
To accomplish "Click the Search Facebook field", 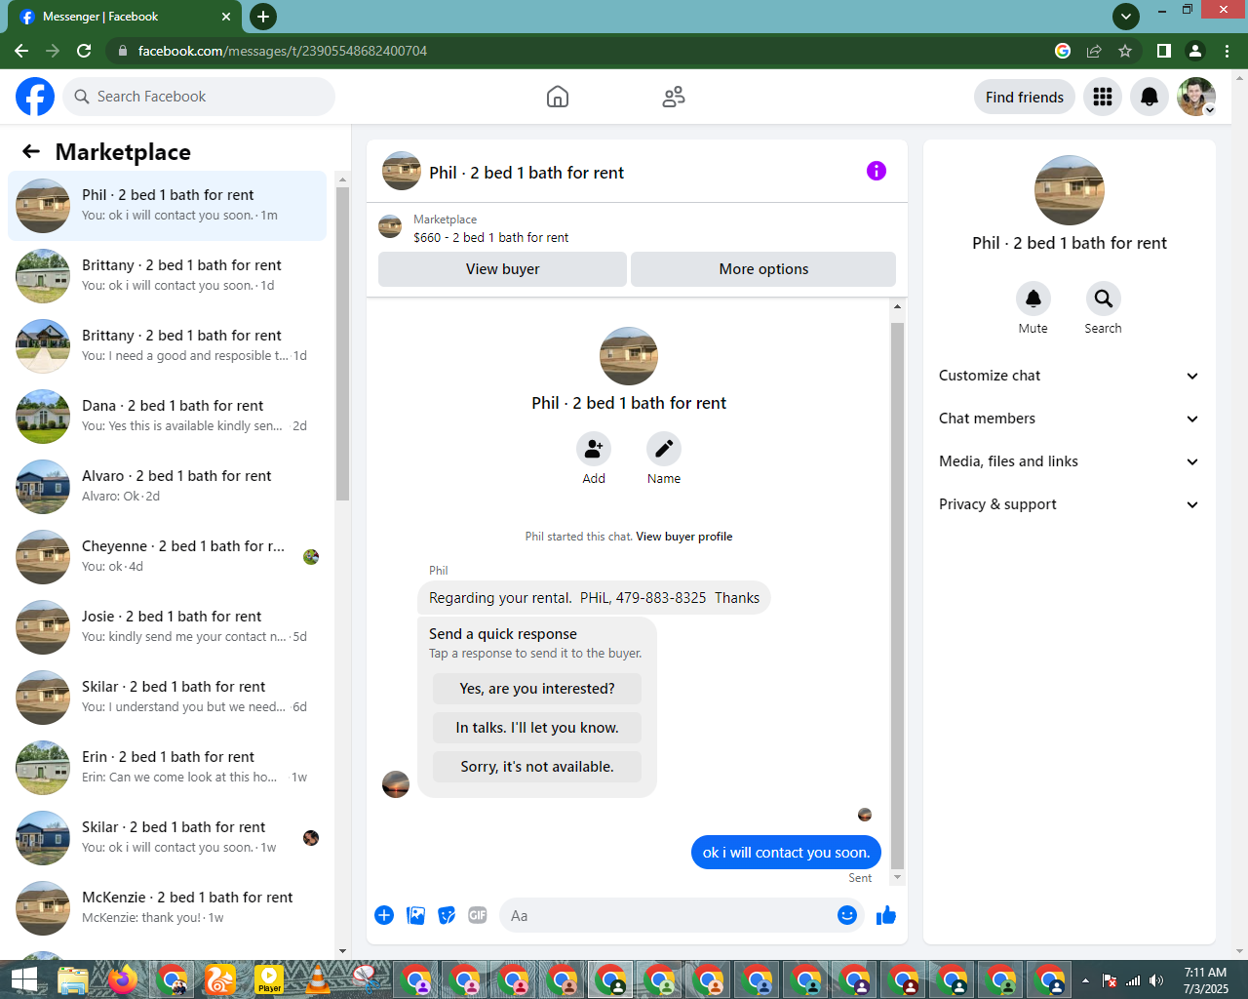I will tap(200, 97).
